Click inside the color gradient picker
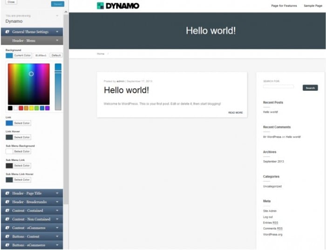326x250 pixels. click(29, 84)
